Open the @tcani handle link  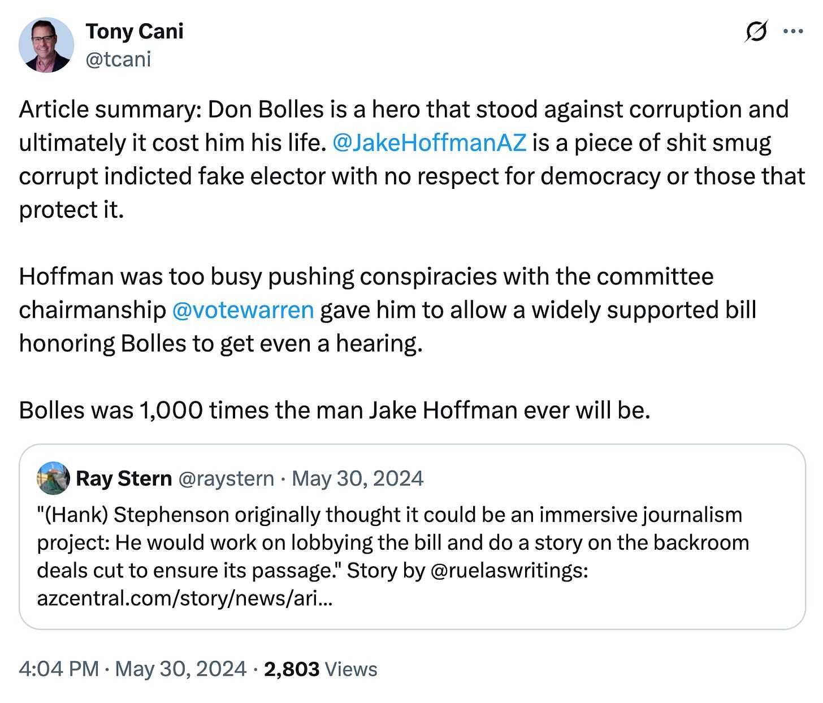click(118, 58)
